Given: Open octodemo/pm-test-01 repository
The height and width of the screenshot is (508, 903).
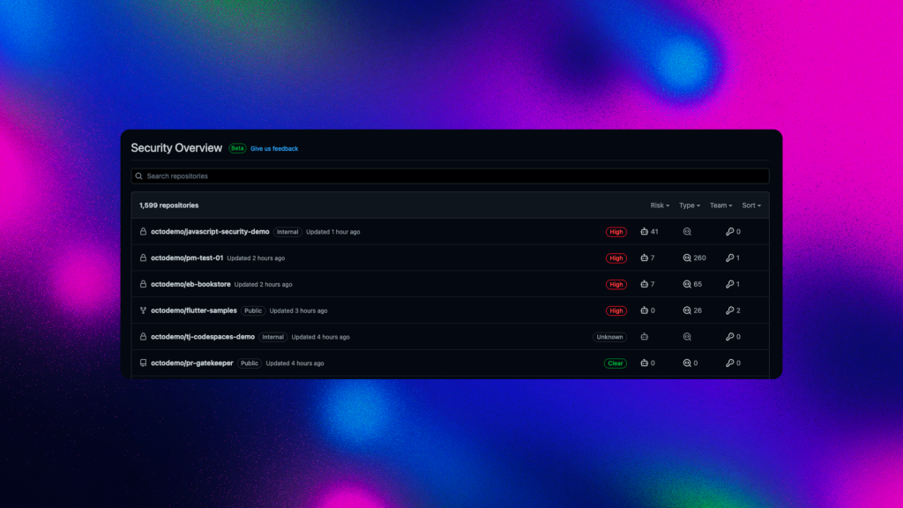Looking at the screenshot, I should point(187,258).
